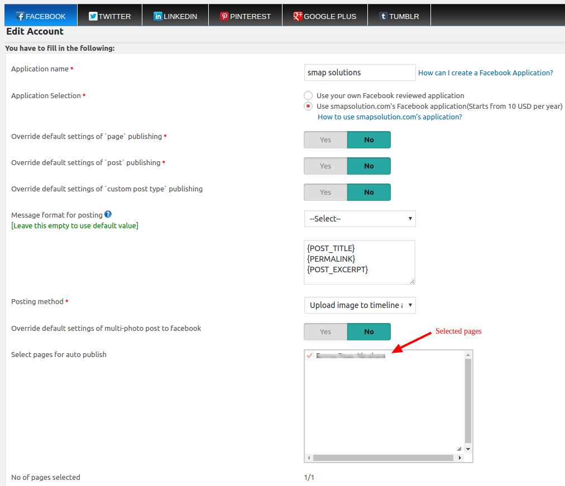The height and width of the screenshot is (486, 565).
Task: Click the pages list scroll up arrow
Action: 468,355
